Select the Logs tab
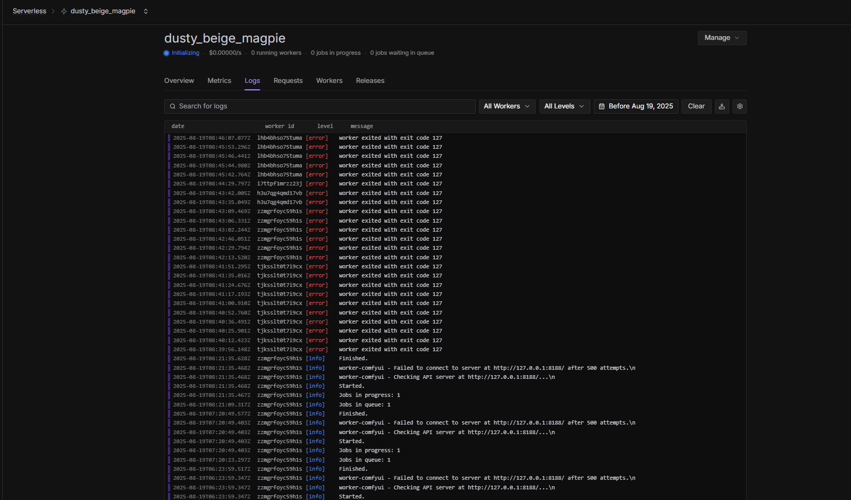The height and width of the screenshot is (500, 851). point(252,81)
